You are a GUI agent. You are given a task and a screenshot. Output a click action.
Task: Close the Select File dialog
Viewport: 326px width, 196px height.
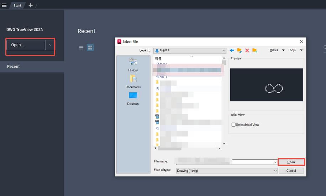(x=301, y=42)
